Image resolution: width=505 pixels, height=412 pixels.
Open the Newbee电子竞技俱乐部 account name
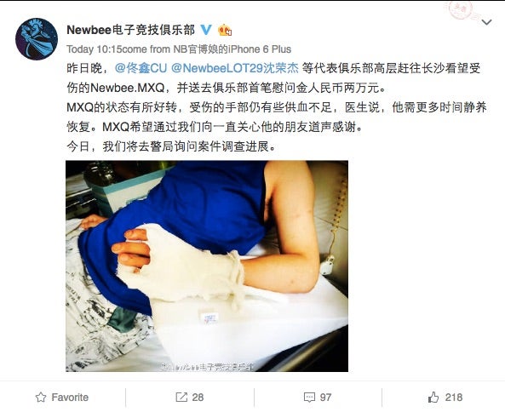130,30
